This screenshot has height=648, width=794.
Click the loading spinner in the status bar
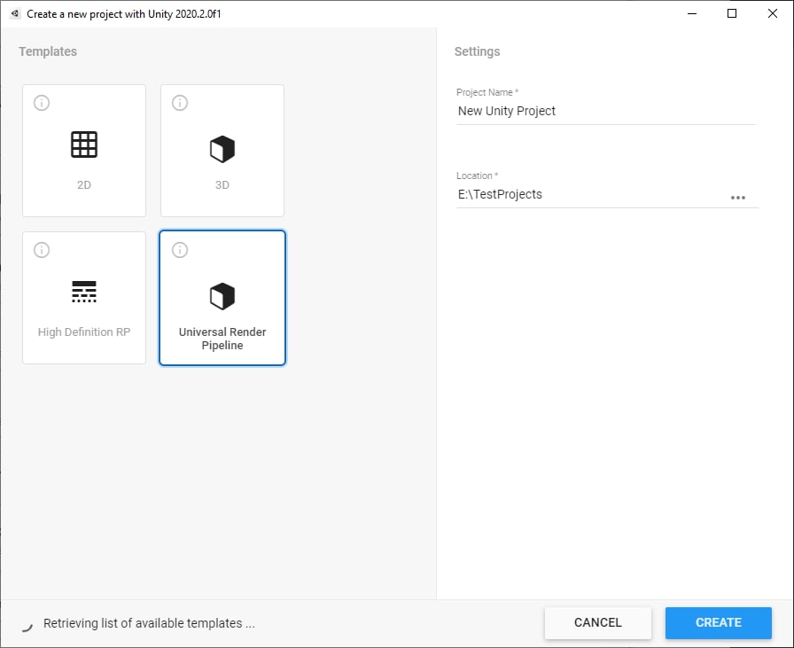(x=27, y=626)
